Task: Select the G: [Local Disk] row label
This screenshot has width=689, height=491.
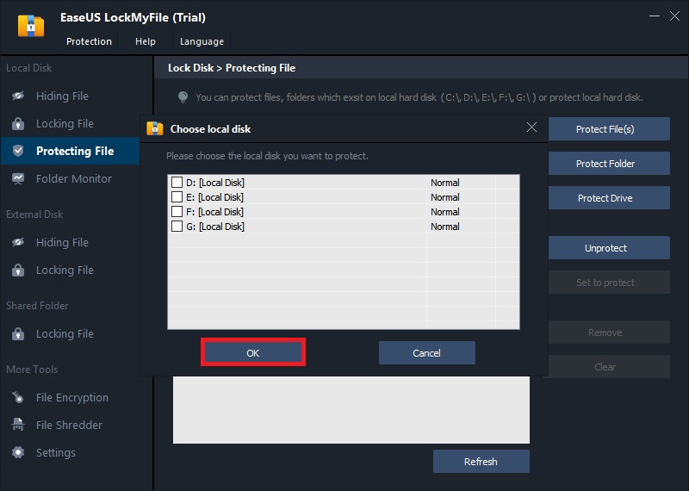Action: 215,227
